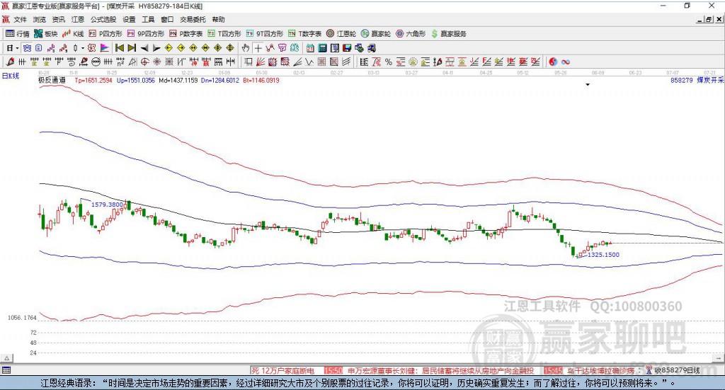725x390 pixels.
Task: Click the save floppy disk icon
Action: 347,48
